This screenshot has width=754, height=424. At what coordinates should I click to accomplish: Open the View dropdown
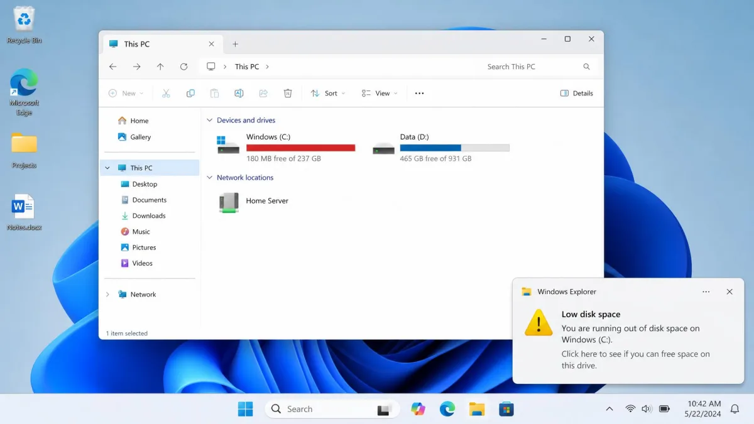tap(380, 93)
